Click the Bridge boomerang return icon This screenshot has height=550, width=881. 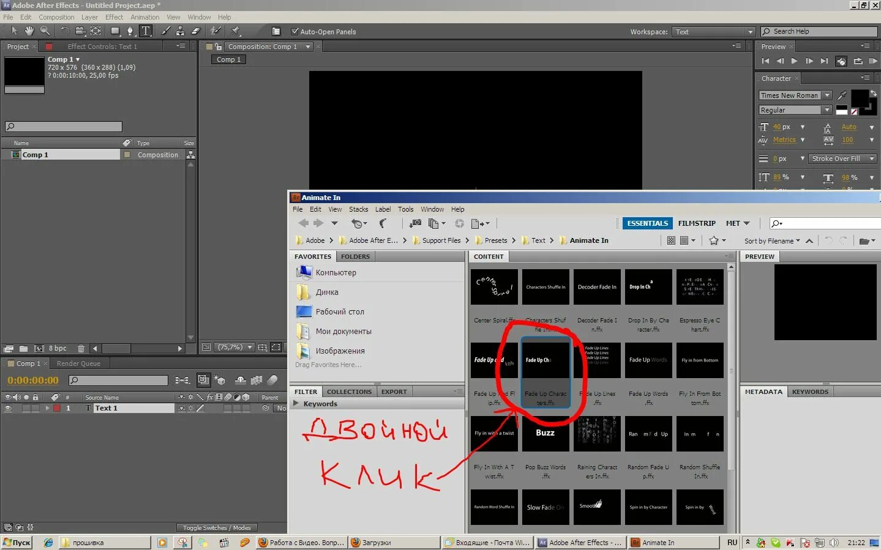click(383, 223)
